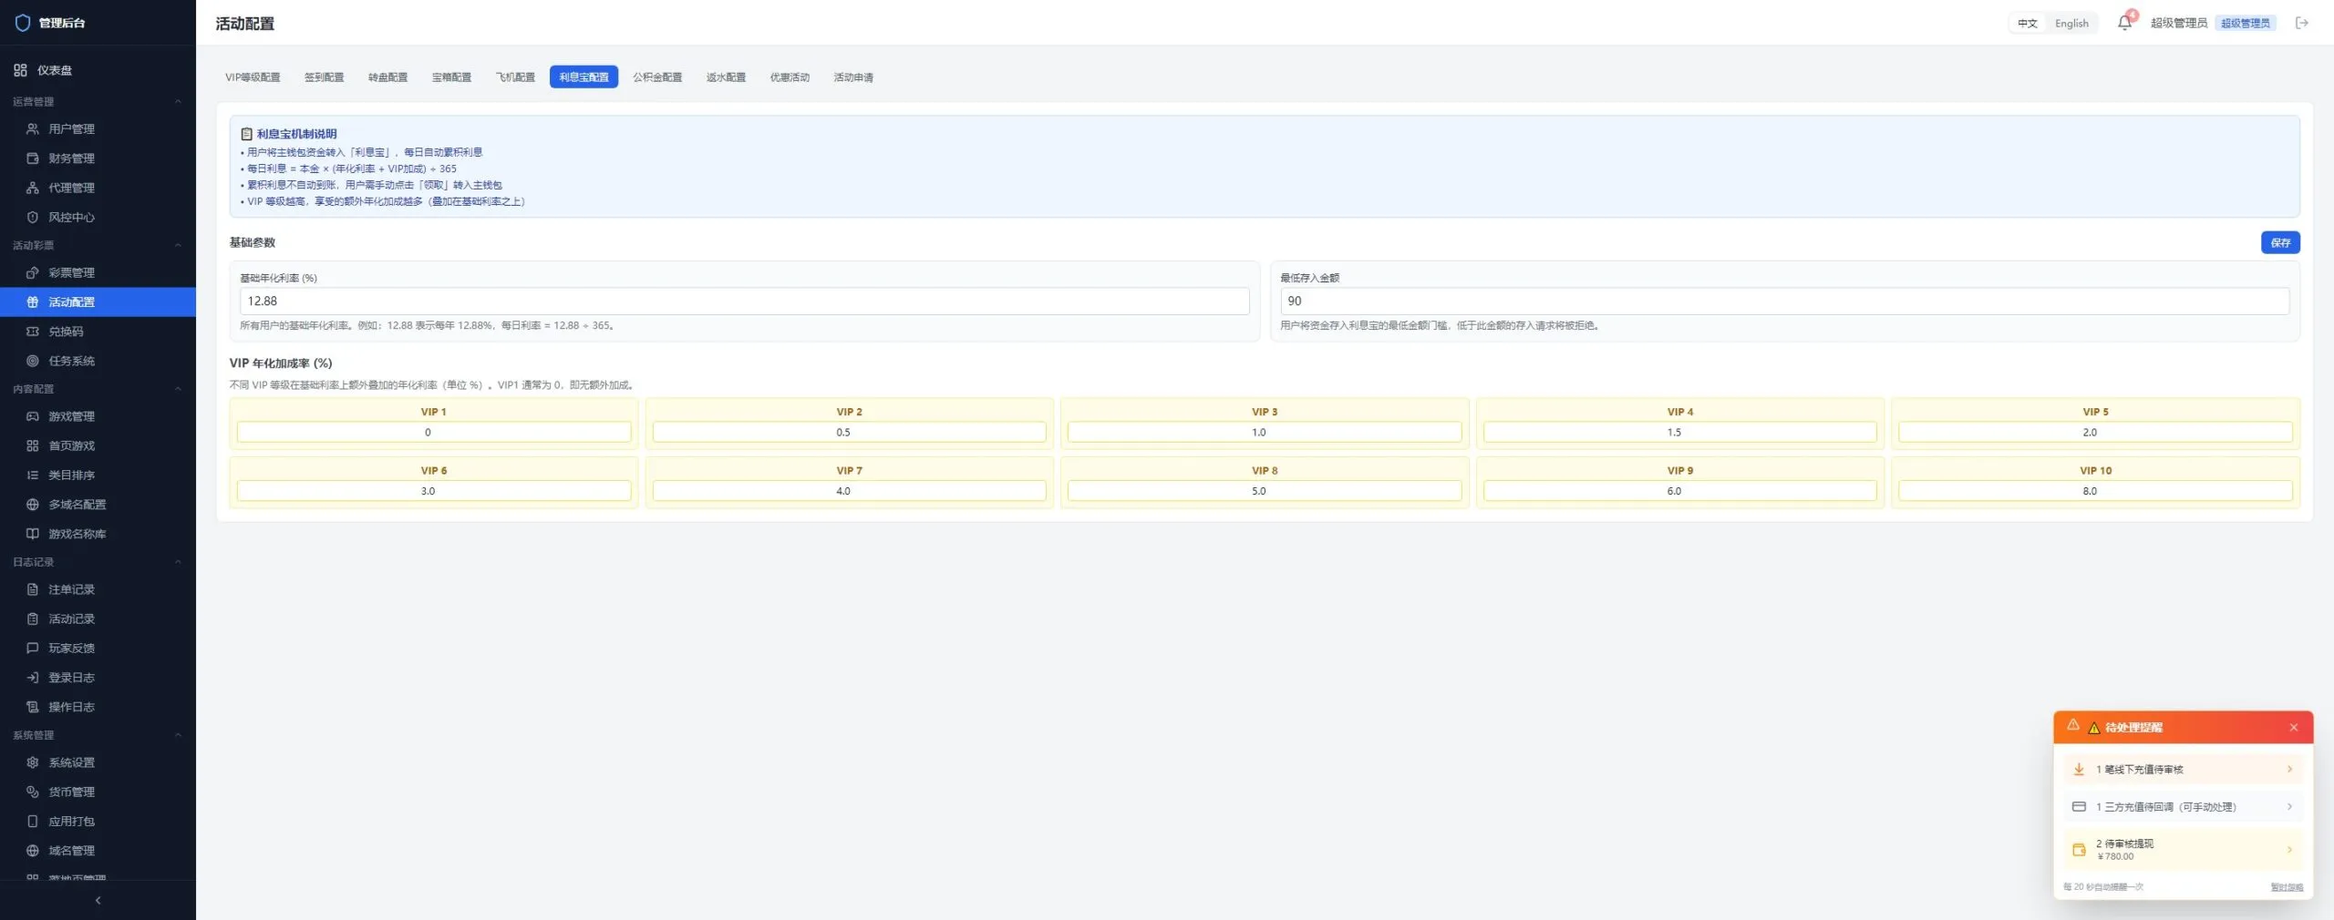Open 货币管理 from the sidebar
The image size is (2334, 920).
pos(98,792)
